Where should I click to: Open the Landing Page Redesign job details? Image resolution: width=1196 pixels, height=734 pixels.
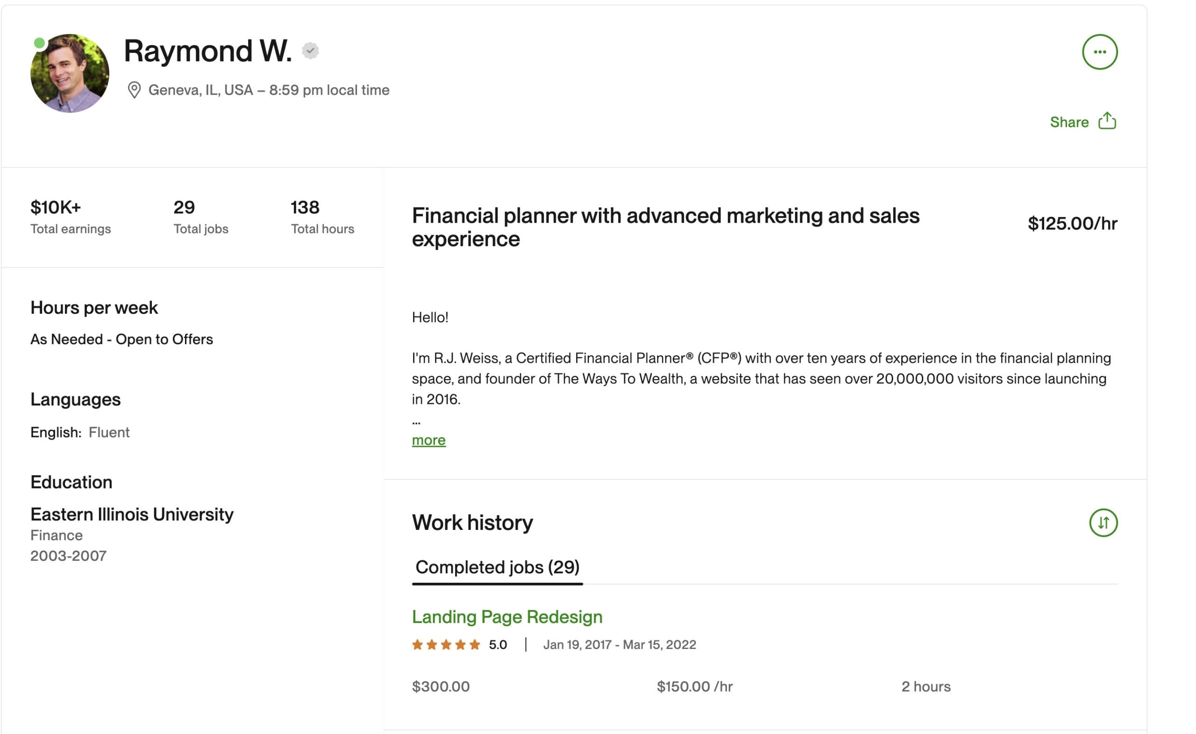coord(507,616)
